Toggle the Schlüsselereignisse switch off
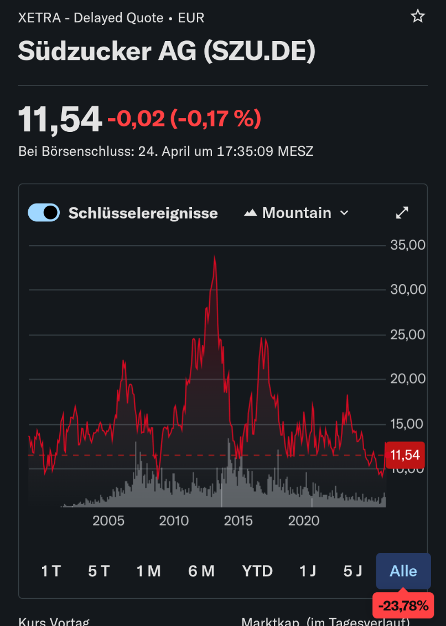The height and width of the screenshot is (626, 446). (44, 212)
